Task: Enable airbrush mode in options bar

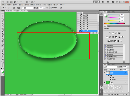Action: [x=47, y=8]
